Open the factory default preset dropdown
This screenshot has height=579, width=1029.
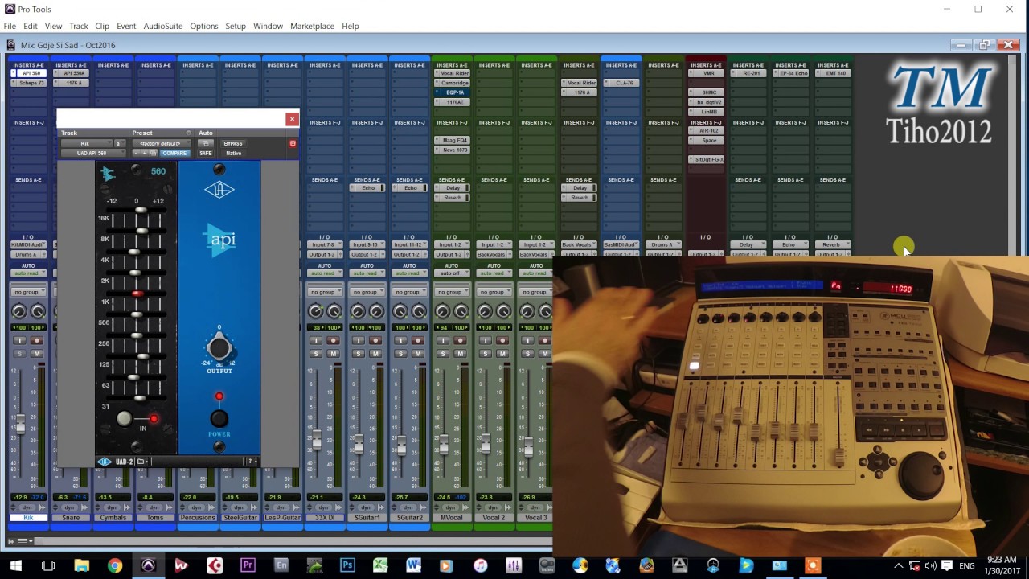(160, 143)
